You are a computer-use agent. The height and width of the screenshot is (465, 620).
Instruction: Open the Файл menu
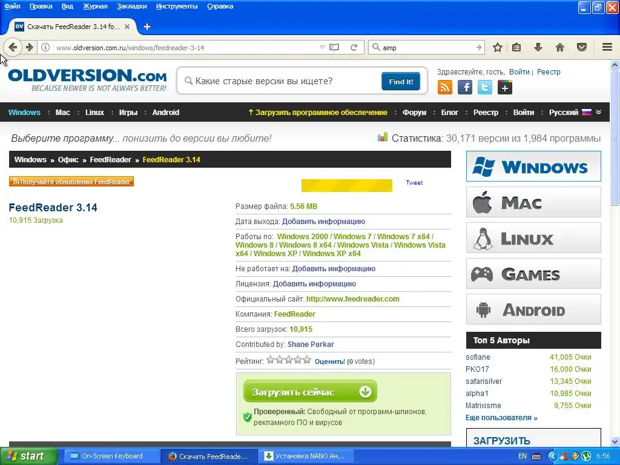click(12, 6)
